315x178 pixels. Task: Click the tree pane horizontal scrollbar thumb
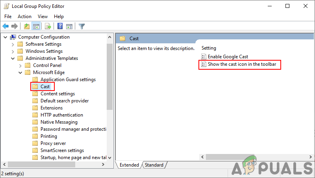tap(41, 164)
